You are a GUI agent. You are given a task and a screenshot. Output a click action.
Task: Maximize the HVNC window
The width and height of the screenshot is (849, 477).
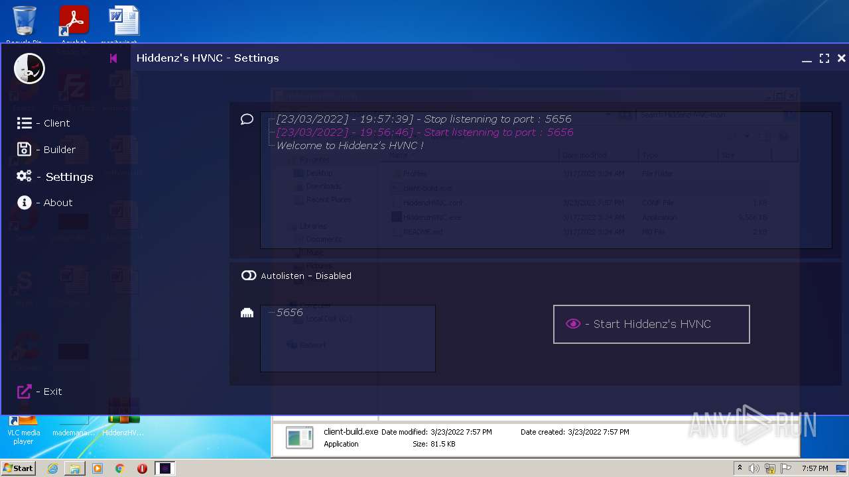[x=824, y=58]
